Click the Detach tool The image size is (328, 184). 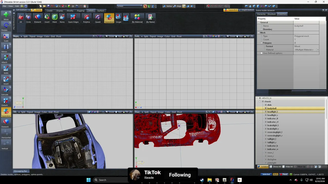point(6,102)
